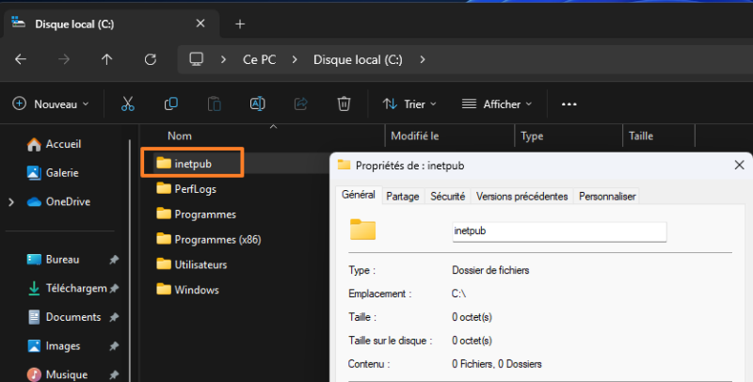Click the Back navigation arrow
Image resolution: width=753 pixels, height=382 pixels.
[x=21, y=59]
